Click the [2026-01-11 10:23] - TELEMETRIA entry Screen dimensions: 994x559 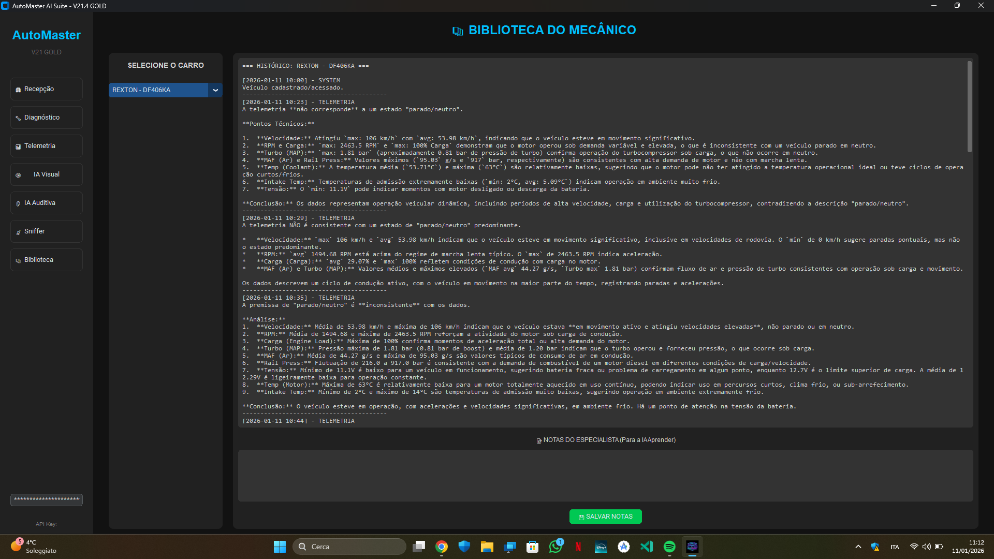(298, 102)
